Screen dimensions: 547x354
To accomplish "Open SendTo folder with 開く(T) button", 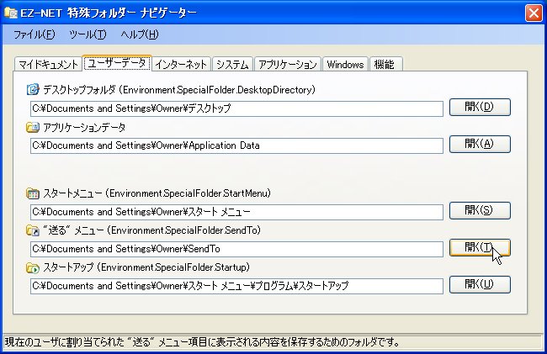I will pos(480,248).
